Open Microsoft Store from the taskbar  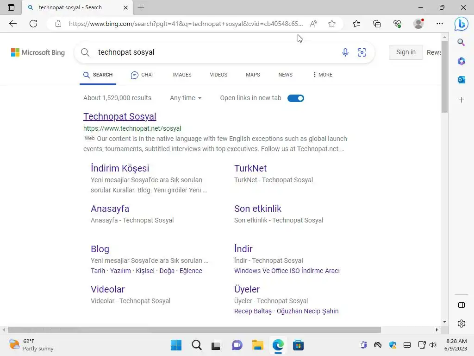pos(298,345)
